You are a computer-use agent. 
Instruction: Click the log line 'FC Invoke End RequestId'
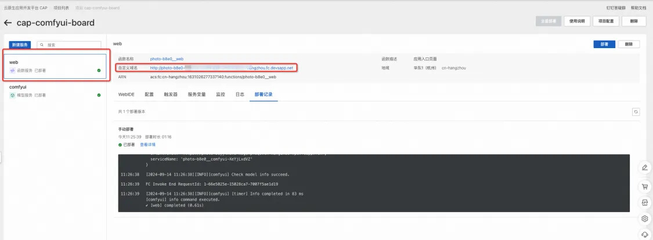pos(211,184)
